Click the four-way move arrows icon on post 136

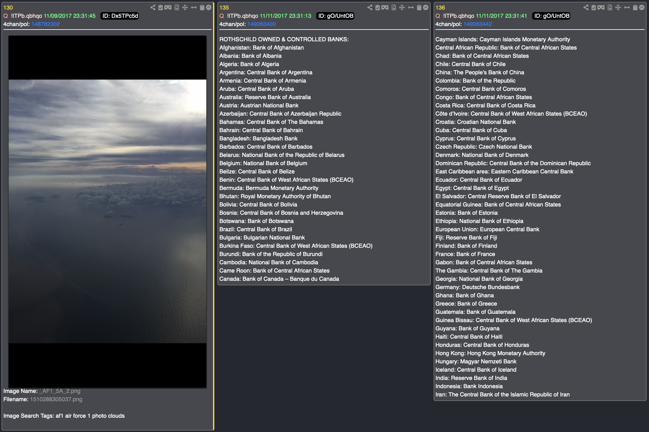[x=618, y=7]
